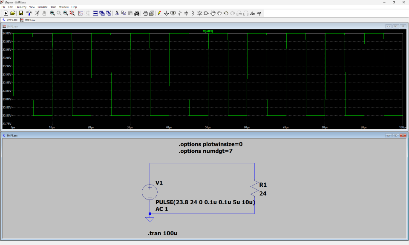Open the Hierarchy menu
The width and height of the screenshot is (409, 245).
pyautogui.click(x=21, y=7)
